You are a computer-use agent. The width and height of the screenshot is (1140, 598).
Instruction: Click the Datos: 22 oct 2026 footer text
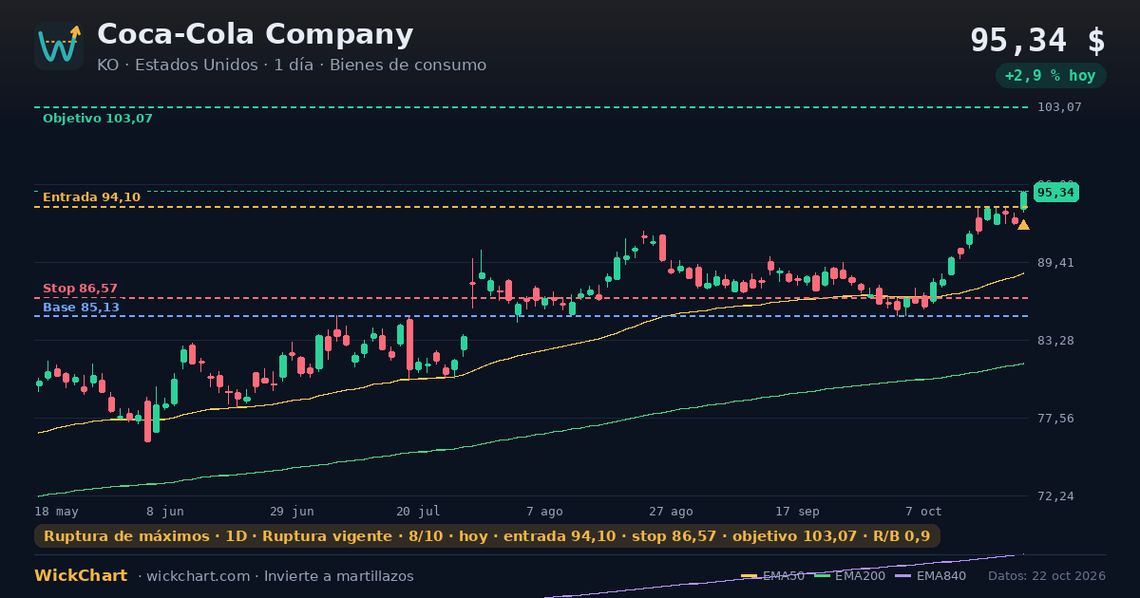tap(1047, 576)
